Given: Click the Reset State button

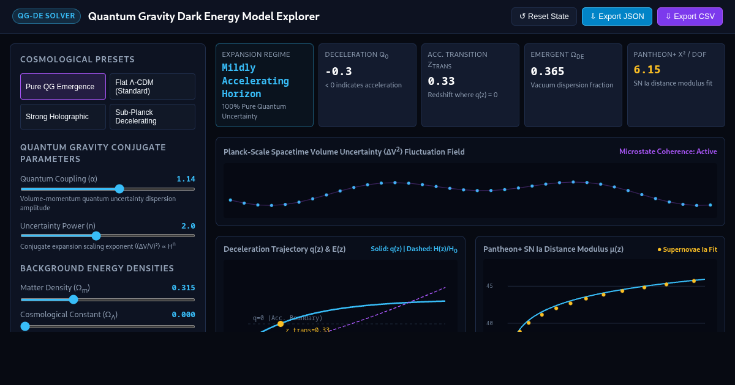Looking at the screenshot, I should [544, 16].
